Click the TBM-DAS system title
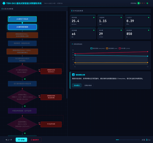The width and height of the screenshot is (153, 143). coord(24,3)
